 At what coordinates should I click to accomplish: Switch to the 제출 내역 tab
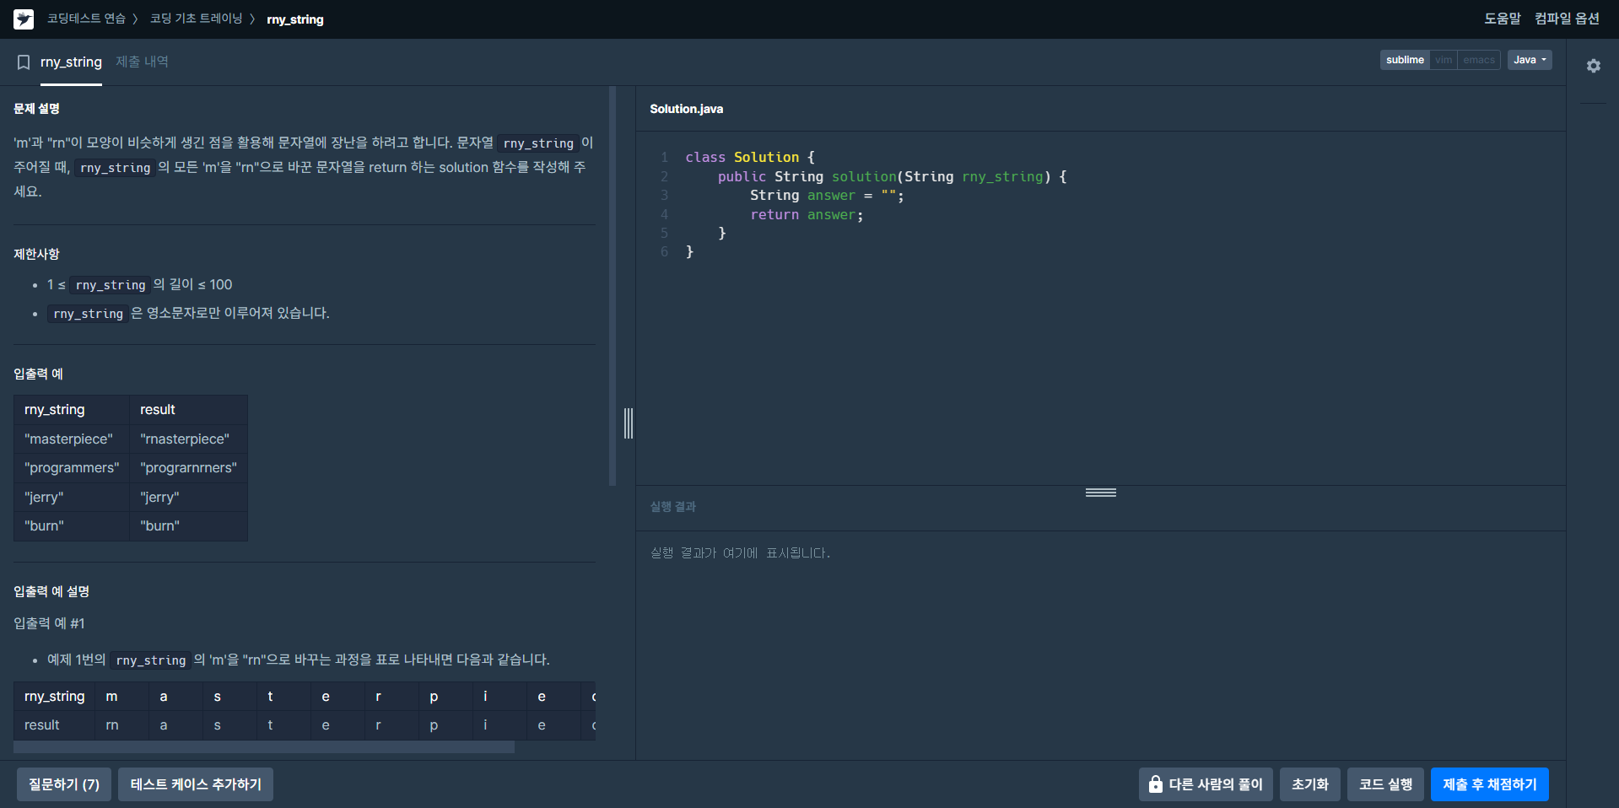(142, 62)
